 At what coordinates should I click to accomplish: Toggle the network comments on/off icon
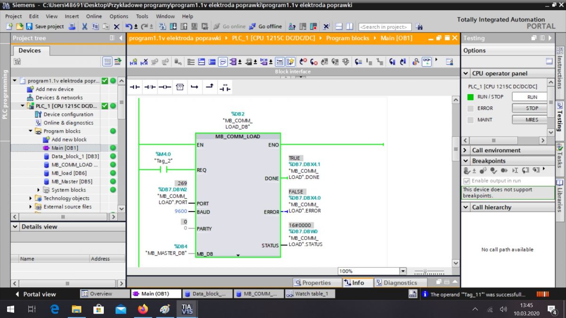pos(280,62)
